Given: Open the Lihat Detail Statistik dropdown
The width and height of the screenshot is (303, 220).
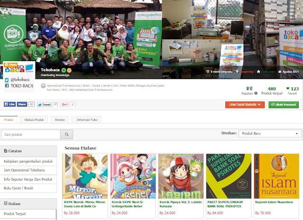Looking at the screenshot, I should 245,105.
